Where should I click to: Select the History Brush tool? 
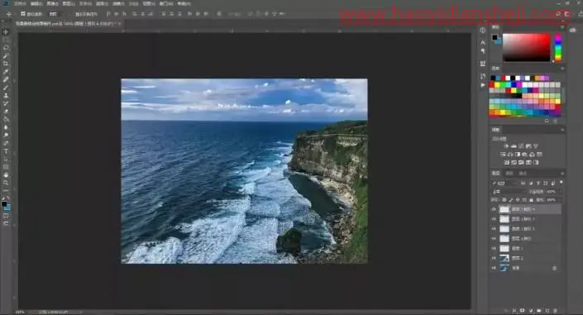[6, 103]
